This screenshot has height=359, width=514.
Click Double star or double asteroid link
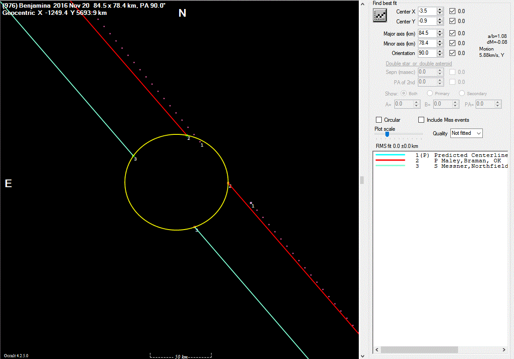419,64
